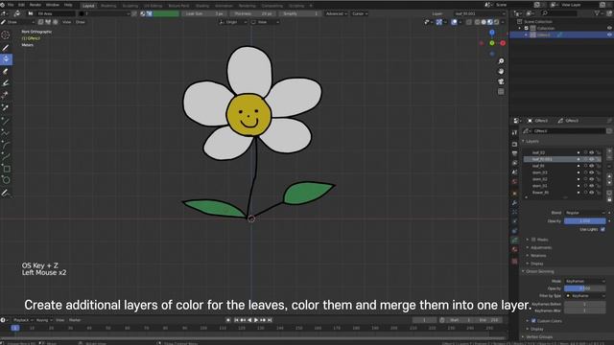This screenshot has width=614, height=345.
Task: Click the viewport zoom magnifier gizmo
Action: point(501,61)
